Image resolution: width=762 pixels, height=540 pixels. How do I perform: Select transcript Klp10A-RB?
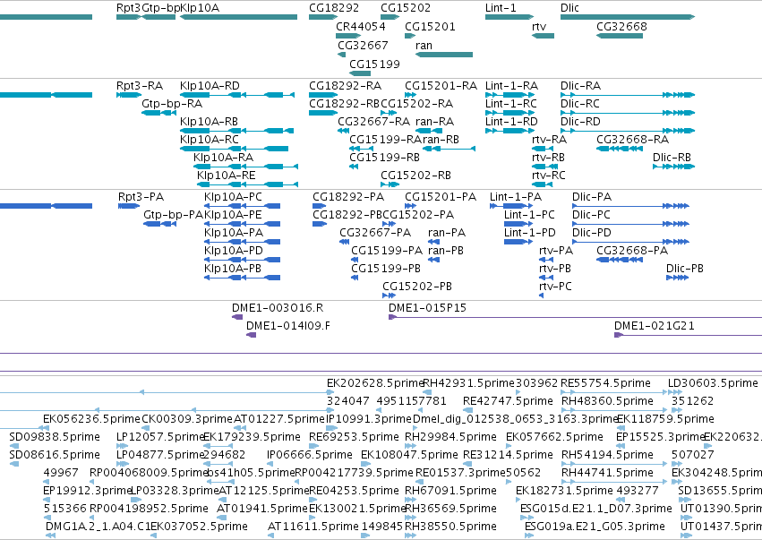coord(236,131)
